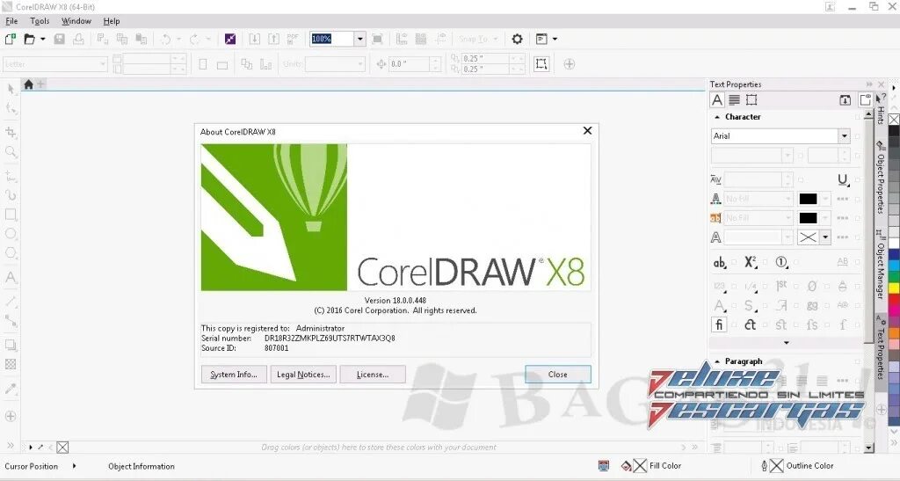Select the Artistic Media tool
The image size is (900, 481).
(11, 195)
